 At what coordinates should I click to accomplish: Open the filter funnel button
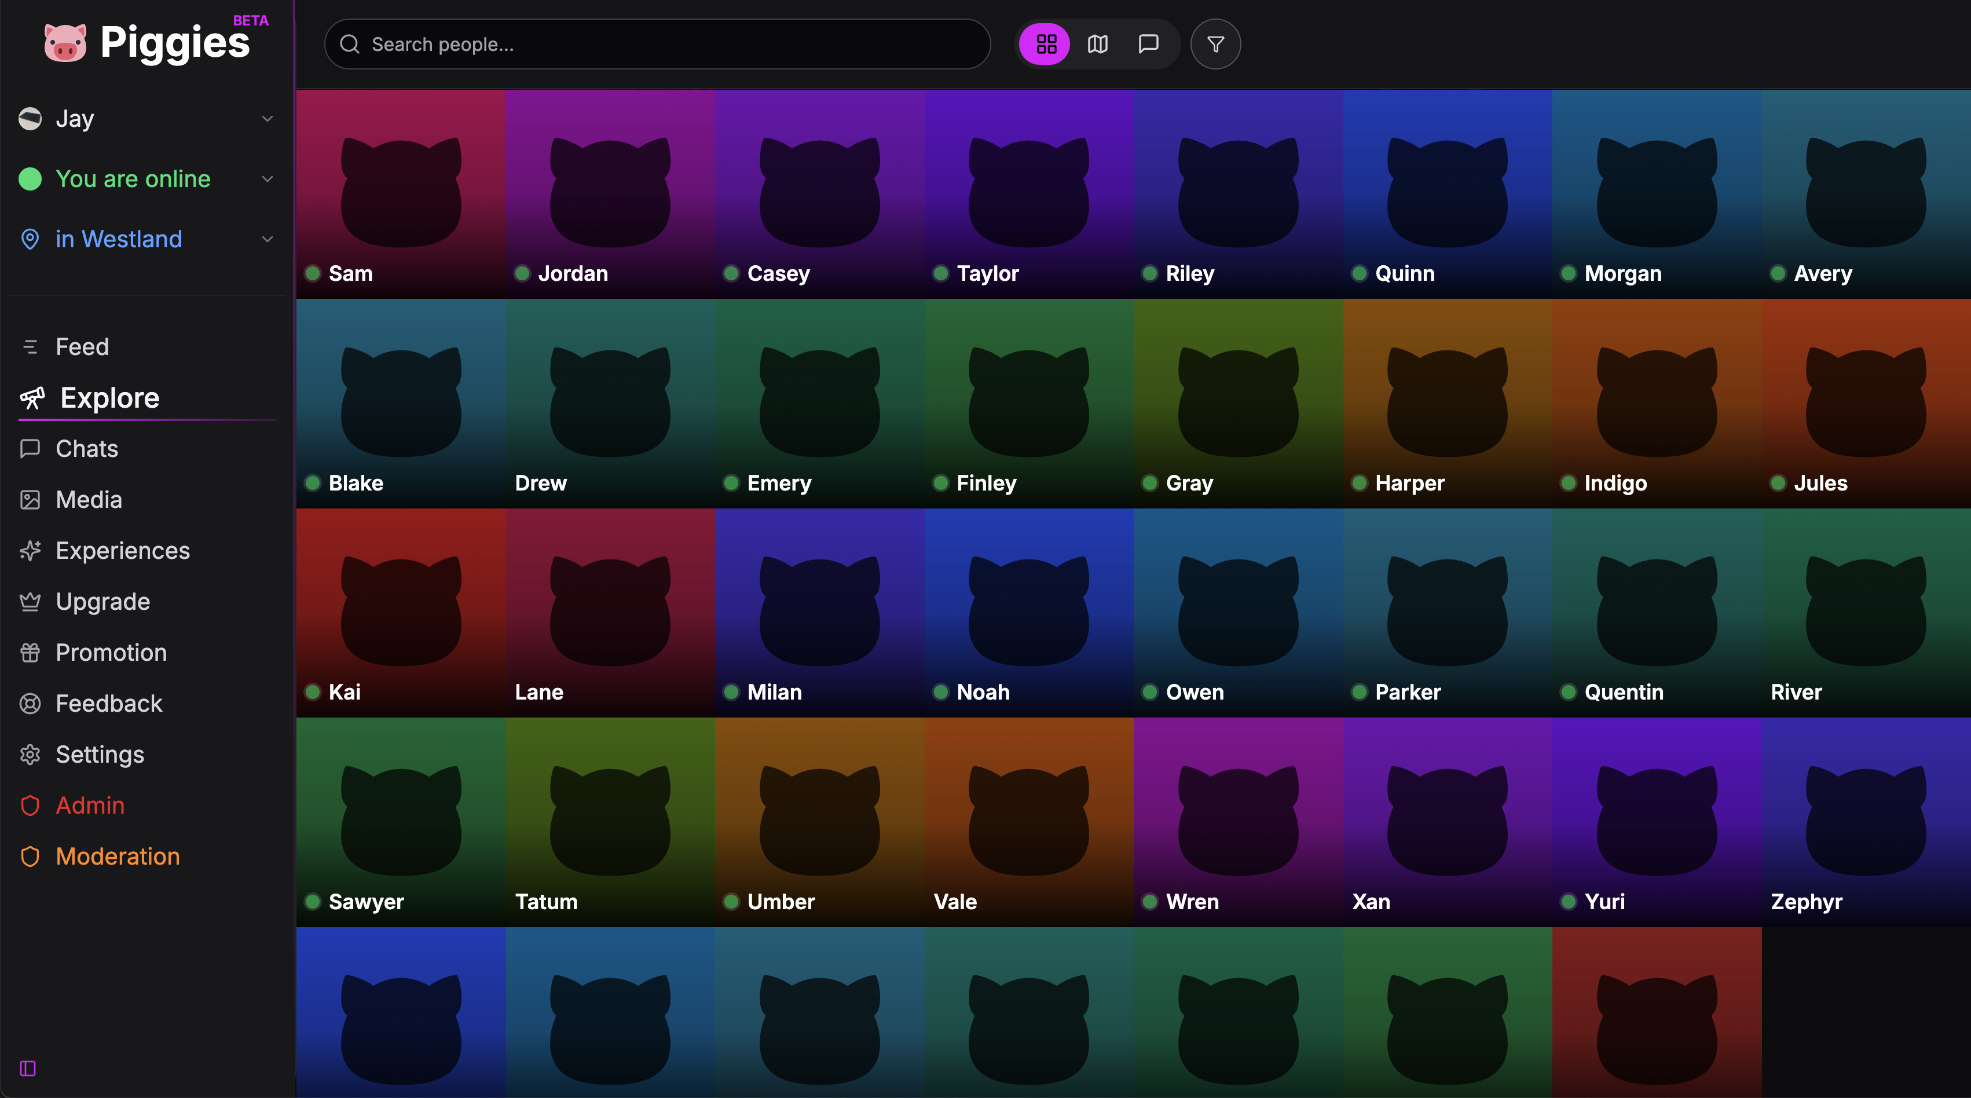(x=1215, y=45)
